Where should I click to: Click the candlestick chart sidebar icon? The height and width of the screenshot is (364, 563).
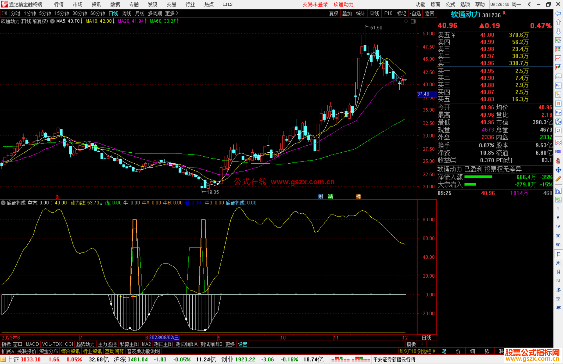coord(558,67)
